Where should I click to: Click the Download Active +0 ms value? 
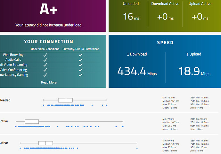[165, 17]
